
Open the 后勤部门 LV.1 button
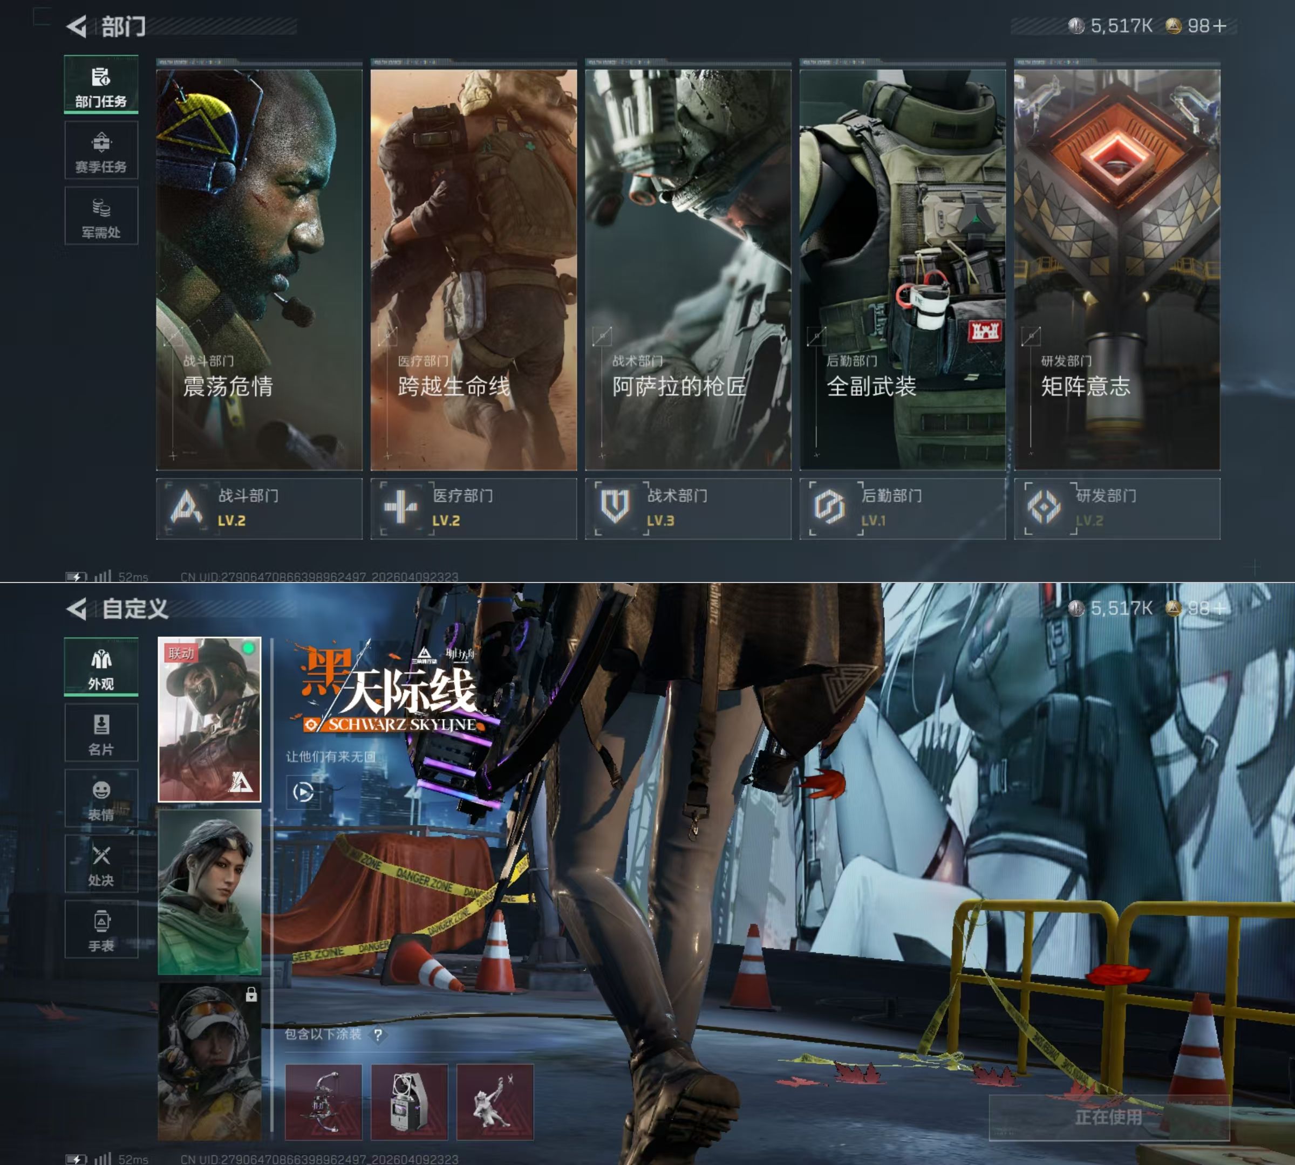(902, 508)
